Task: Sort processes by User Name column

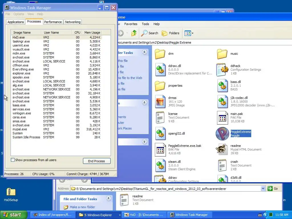Action: pos(56,33)
